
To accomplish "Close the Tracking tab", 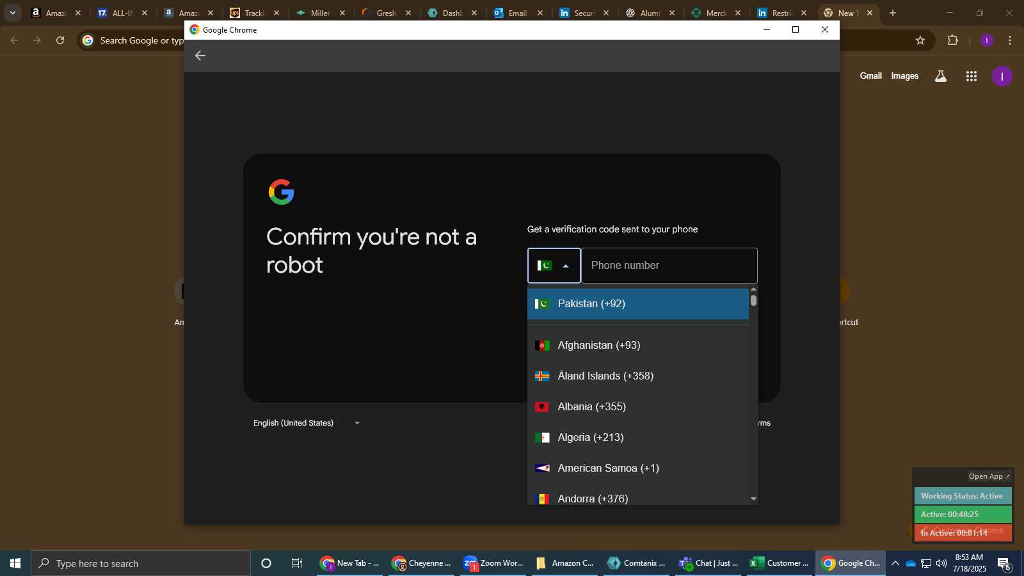I will point(276,13).
